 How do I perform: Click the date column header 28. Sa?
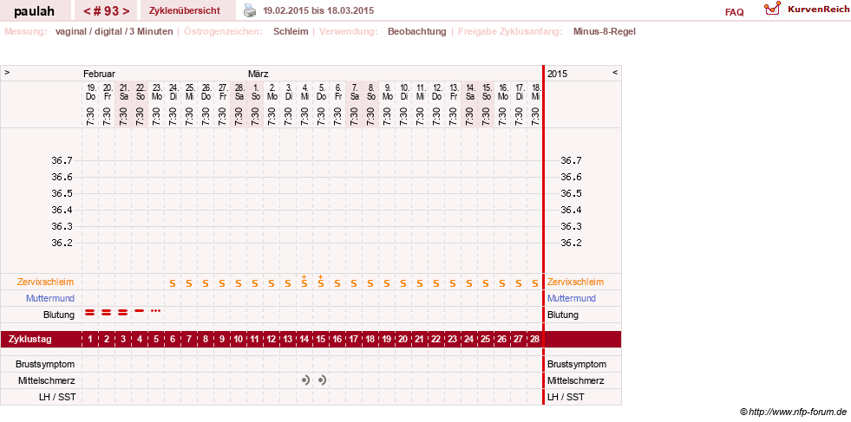pyautogui.click(x=239, y=92)
